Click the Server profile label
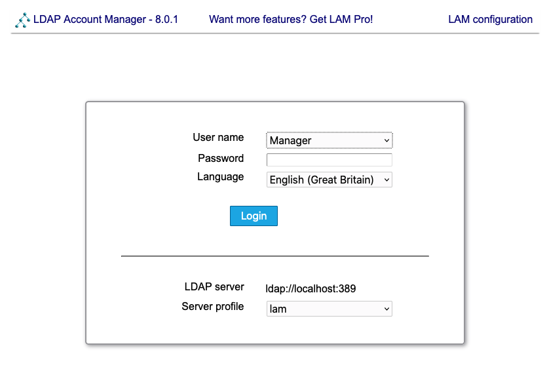 tap(212, 307)
